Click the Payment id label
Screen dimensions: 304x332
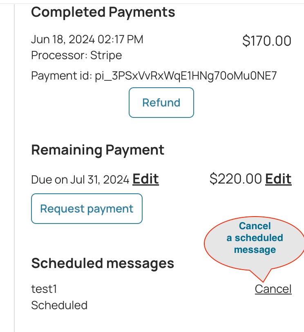(61, 76)
